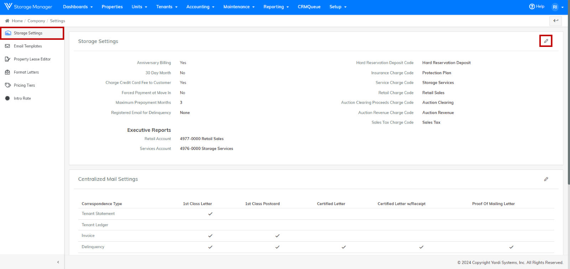Click the Sales Tax value
The width and height of the screenshot is (570, 269).
pos(431,122)
